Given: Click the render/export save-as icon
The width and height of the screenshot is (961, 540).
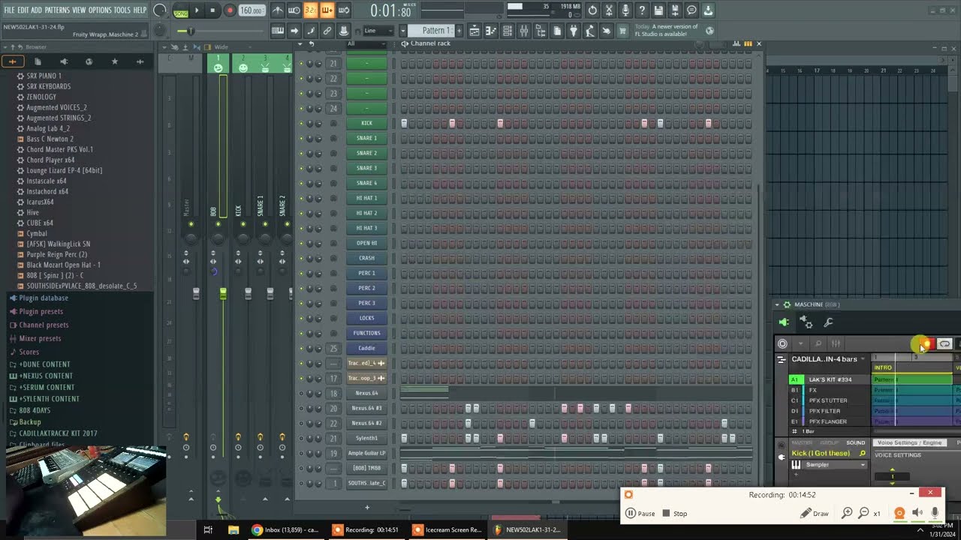Looking at the screenshot, I should click(x=675, y=10).
